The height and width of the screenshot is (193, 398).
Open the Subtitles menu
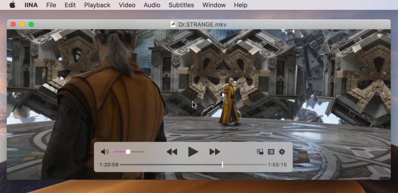(x=181, y=5)
